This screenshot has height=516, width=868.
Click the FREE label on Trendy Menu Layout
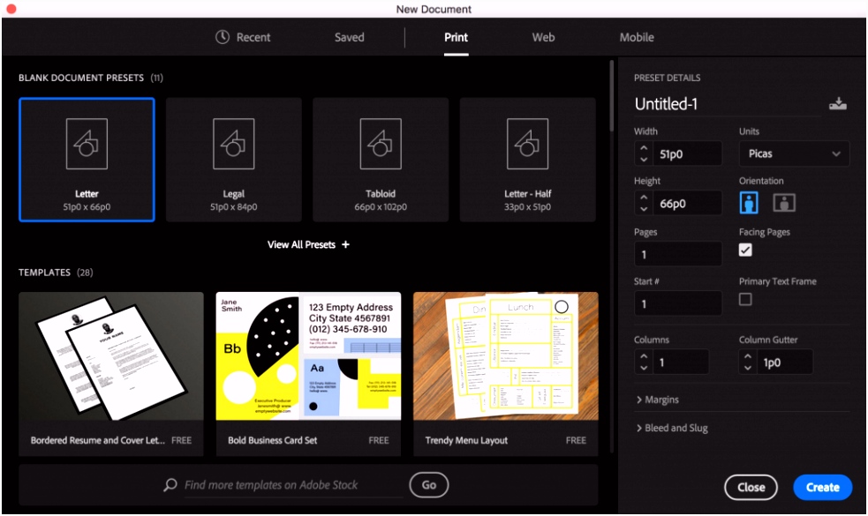pos(576,440)
